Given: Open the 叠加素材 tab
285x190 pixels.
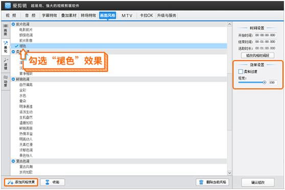Looking at the screenshot, I should point(69,16).
